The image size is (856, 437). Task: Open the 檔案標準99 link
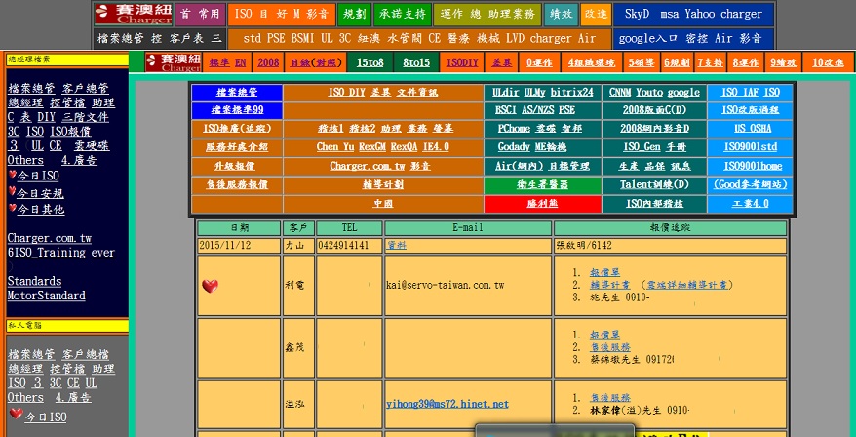(x=237, y=110)
